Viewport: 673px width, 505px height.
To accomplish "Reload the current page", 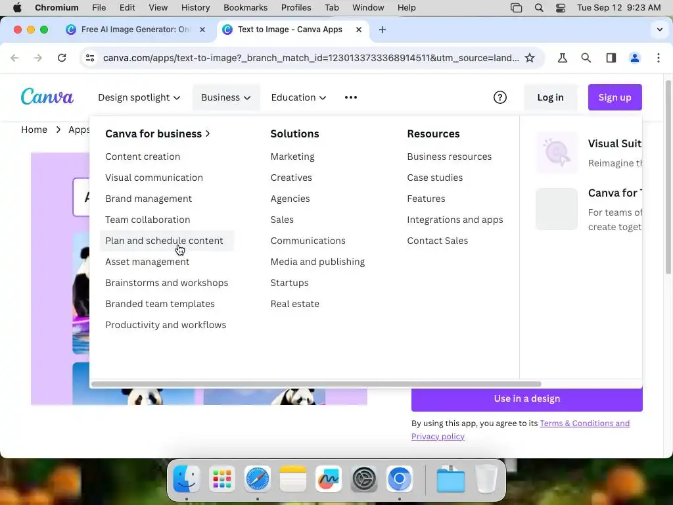I will pyautogui.click(x=62, y=58).
